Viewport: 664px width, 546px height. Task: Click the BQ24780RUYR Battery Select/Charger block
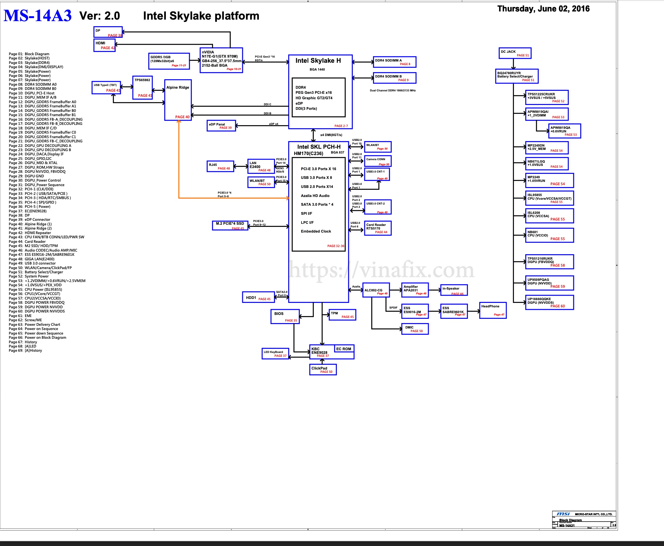(517, 76)
